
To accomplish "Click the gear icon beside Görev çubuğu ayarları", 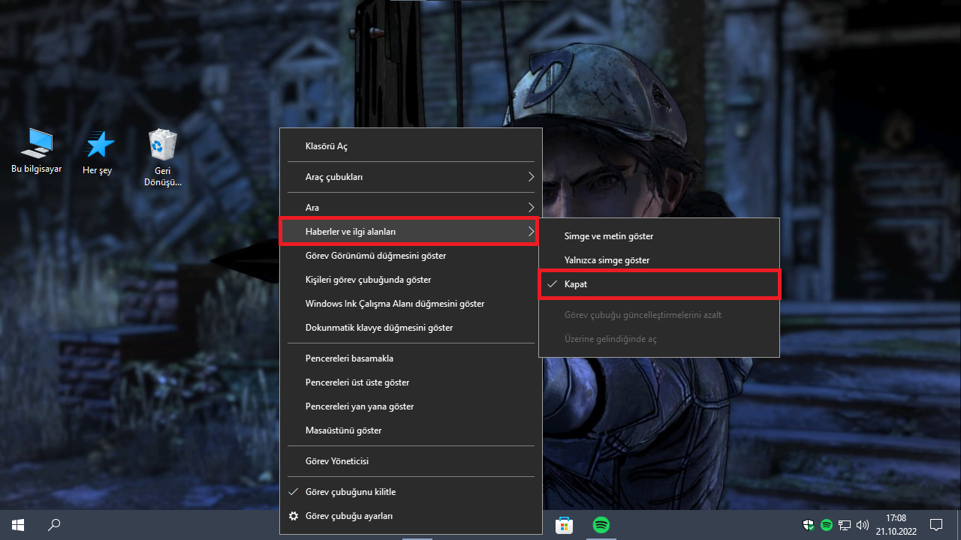I will 294,516.
